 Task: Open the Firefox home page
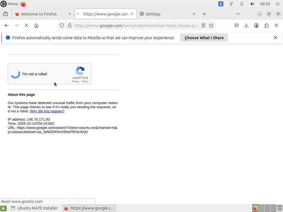36,26
